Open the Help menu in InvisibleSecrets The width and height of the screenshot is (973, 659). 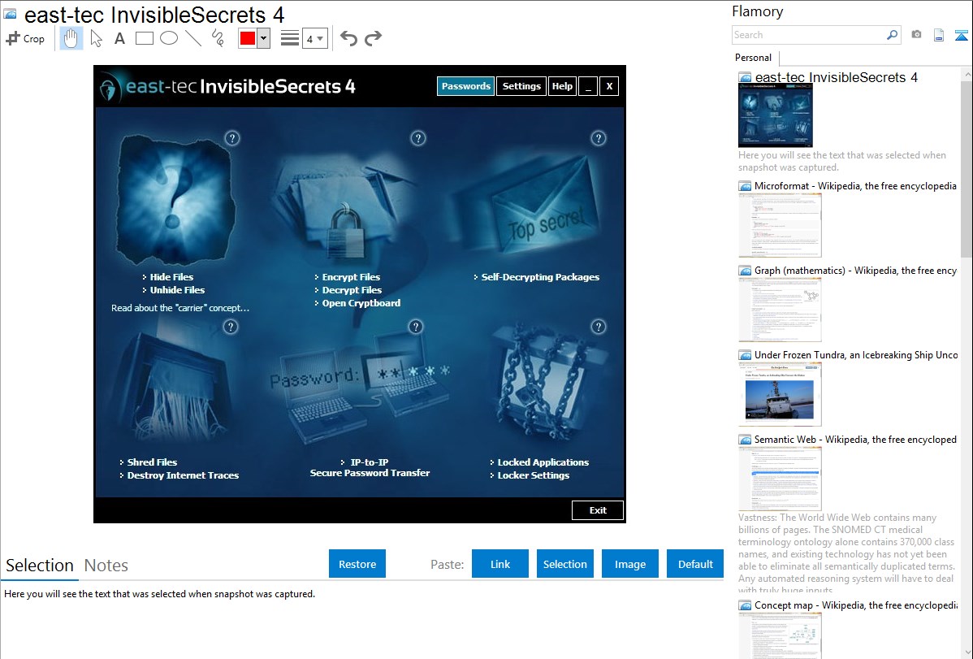[x=562, y=86]
